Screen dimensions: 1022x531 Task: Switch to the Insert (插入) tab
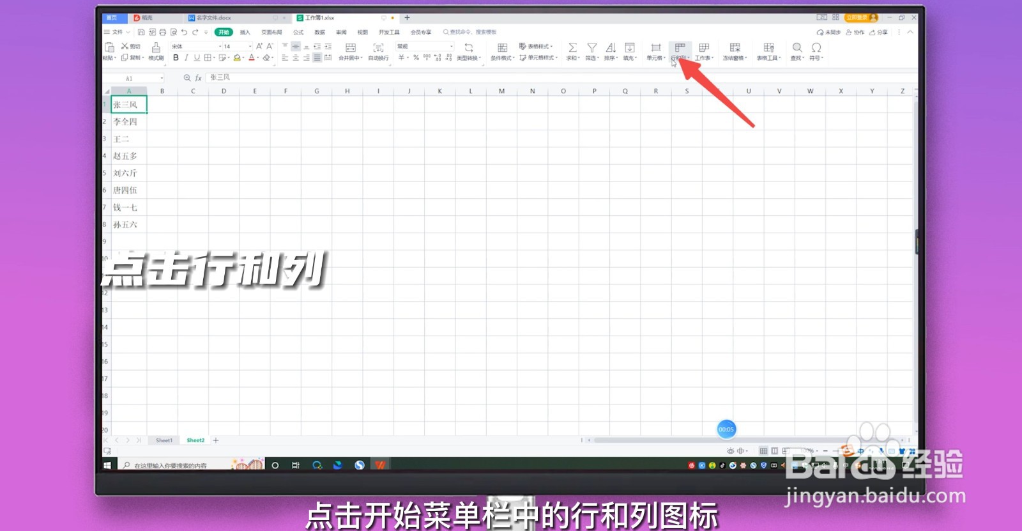[x=245, y=32]
